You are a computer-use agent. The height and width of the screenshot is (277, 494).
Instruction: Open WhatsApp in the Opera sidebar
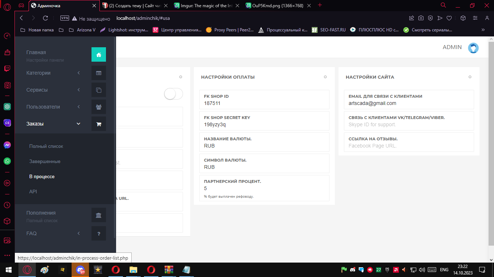7,161
